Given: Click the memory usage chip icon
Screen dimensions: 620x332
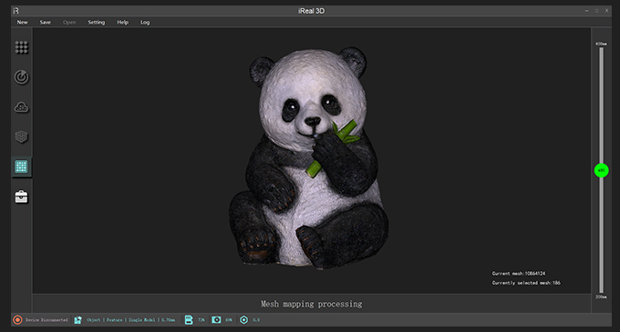Looking at the screenshot, I should (189, 320).
